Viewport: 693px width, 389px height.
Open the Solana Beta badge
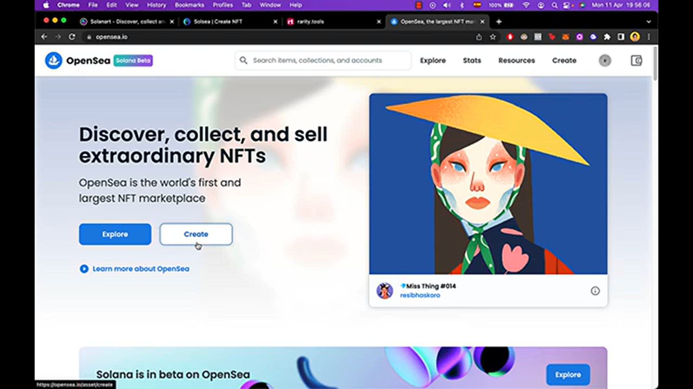133,61
